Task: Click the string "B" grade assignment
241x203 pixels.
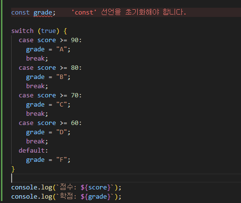Action: coord(62,77)
